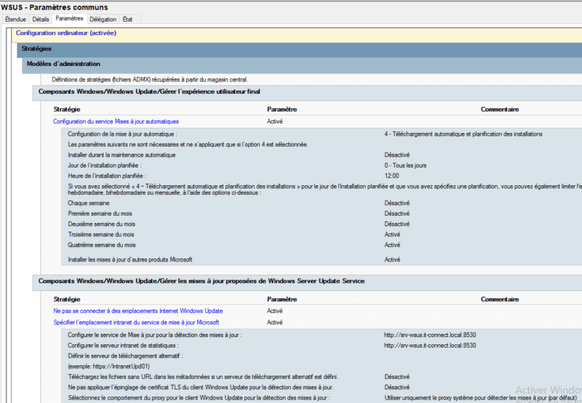The width and height of the screenshot is (582, 403).
Task: Click Ne pas se connecter à des emplacements Internet link
Action: click(x=137, y=311)
